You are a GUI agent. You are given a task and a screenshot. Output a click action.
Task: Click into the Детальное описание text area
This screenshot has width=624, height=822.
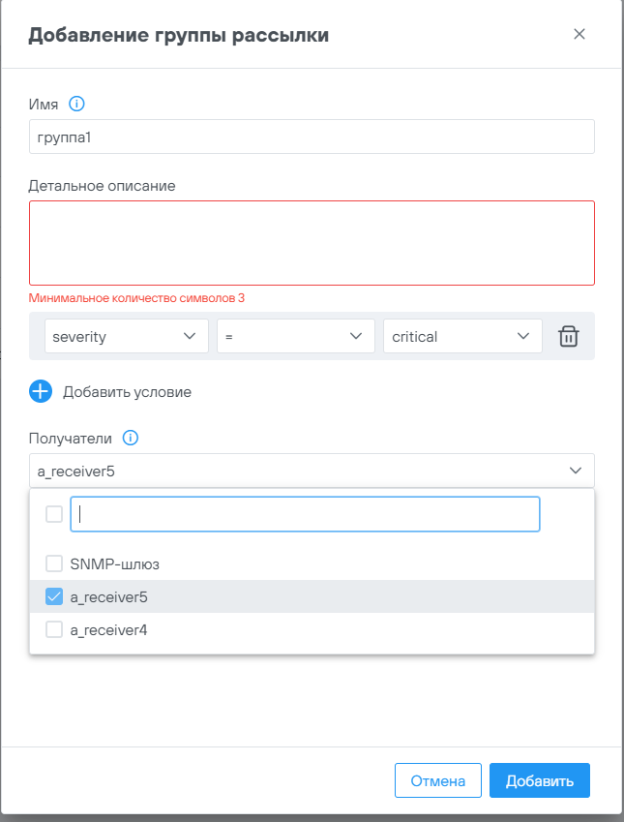click(x=312, y=243)
